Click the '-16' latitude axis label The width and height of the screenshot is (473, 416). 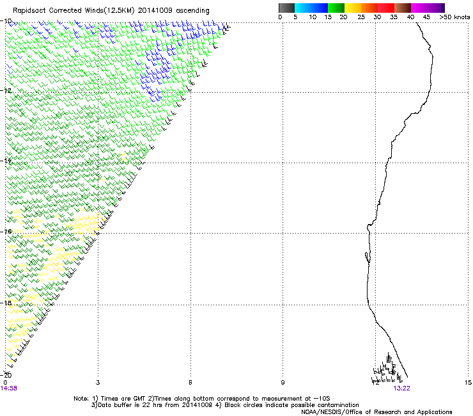pos(6,232)
